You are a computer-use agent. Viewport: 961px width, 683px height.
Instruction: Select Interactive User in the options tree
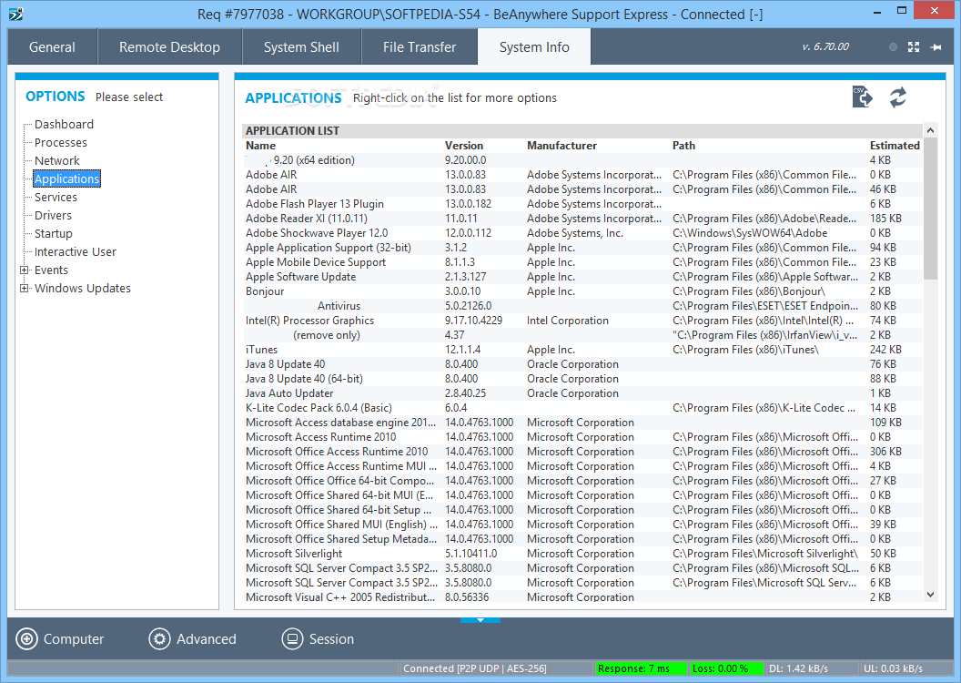point(76,252)
